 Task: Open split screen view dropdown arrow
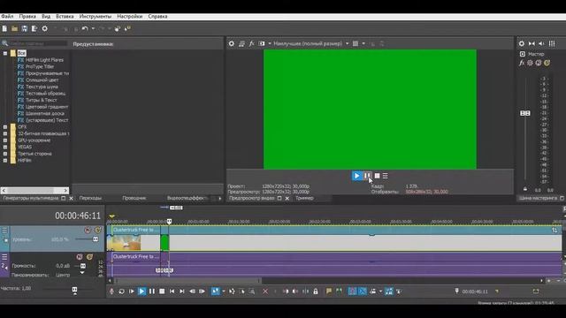point(269,43)
